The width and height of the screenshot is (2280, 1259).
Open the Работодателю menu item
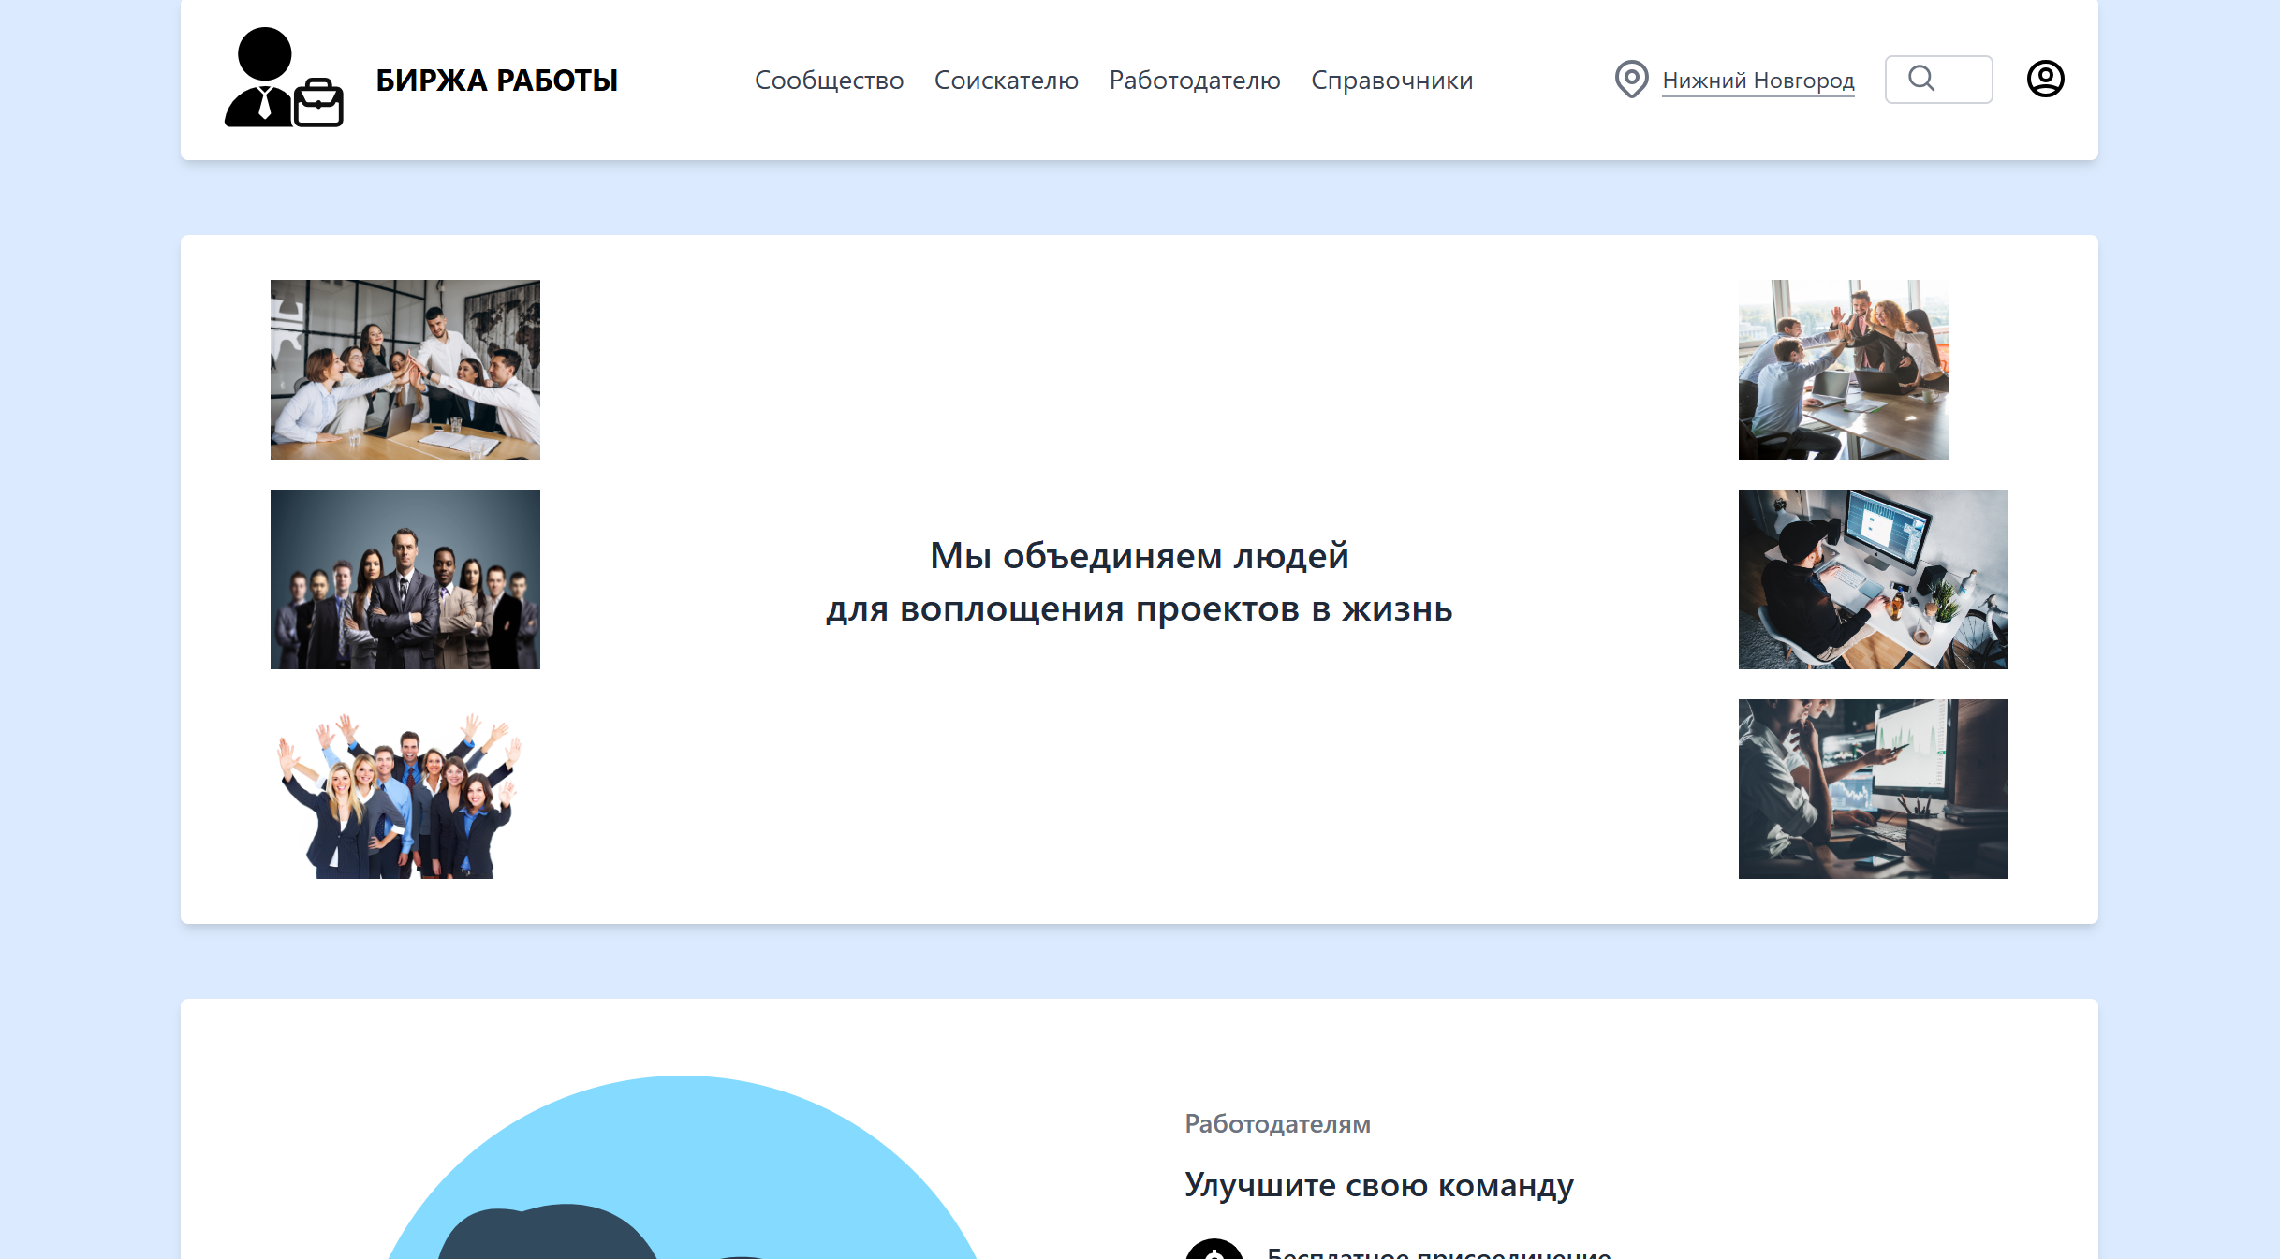1196,81
